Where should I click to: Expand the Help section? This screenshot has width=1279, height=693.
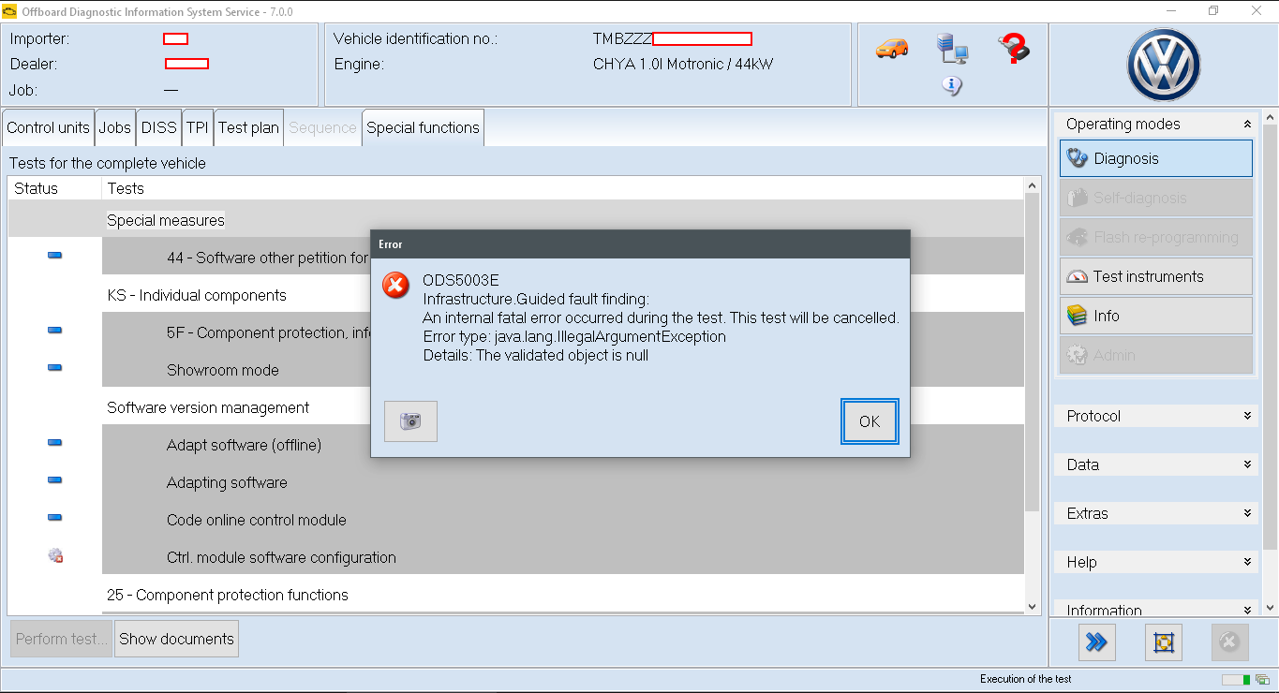click(x=1156, y=562)
